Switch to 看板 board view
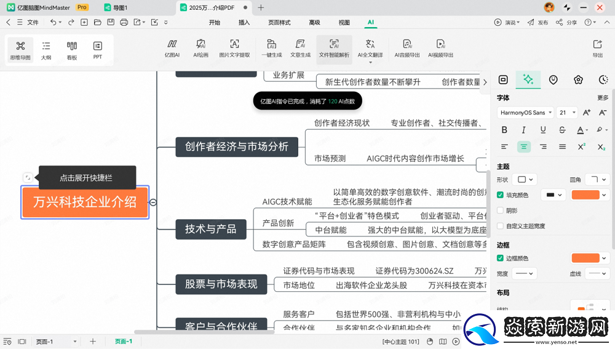This screenshot has height=349, width=615. point(72,50)
